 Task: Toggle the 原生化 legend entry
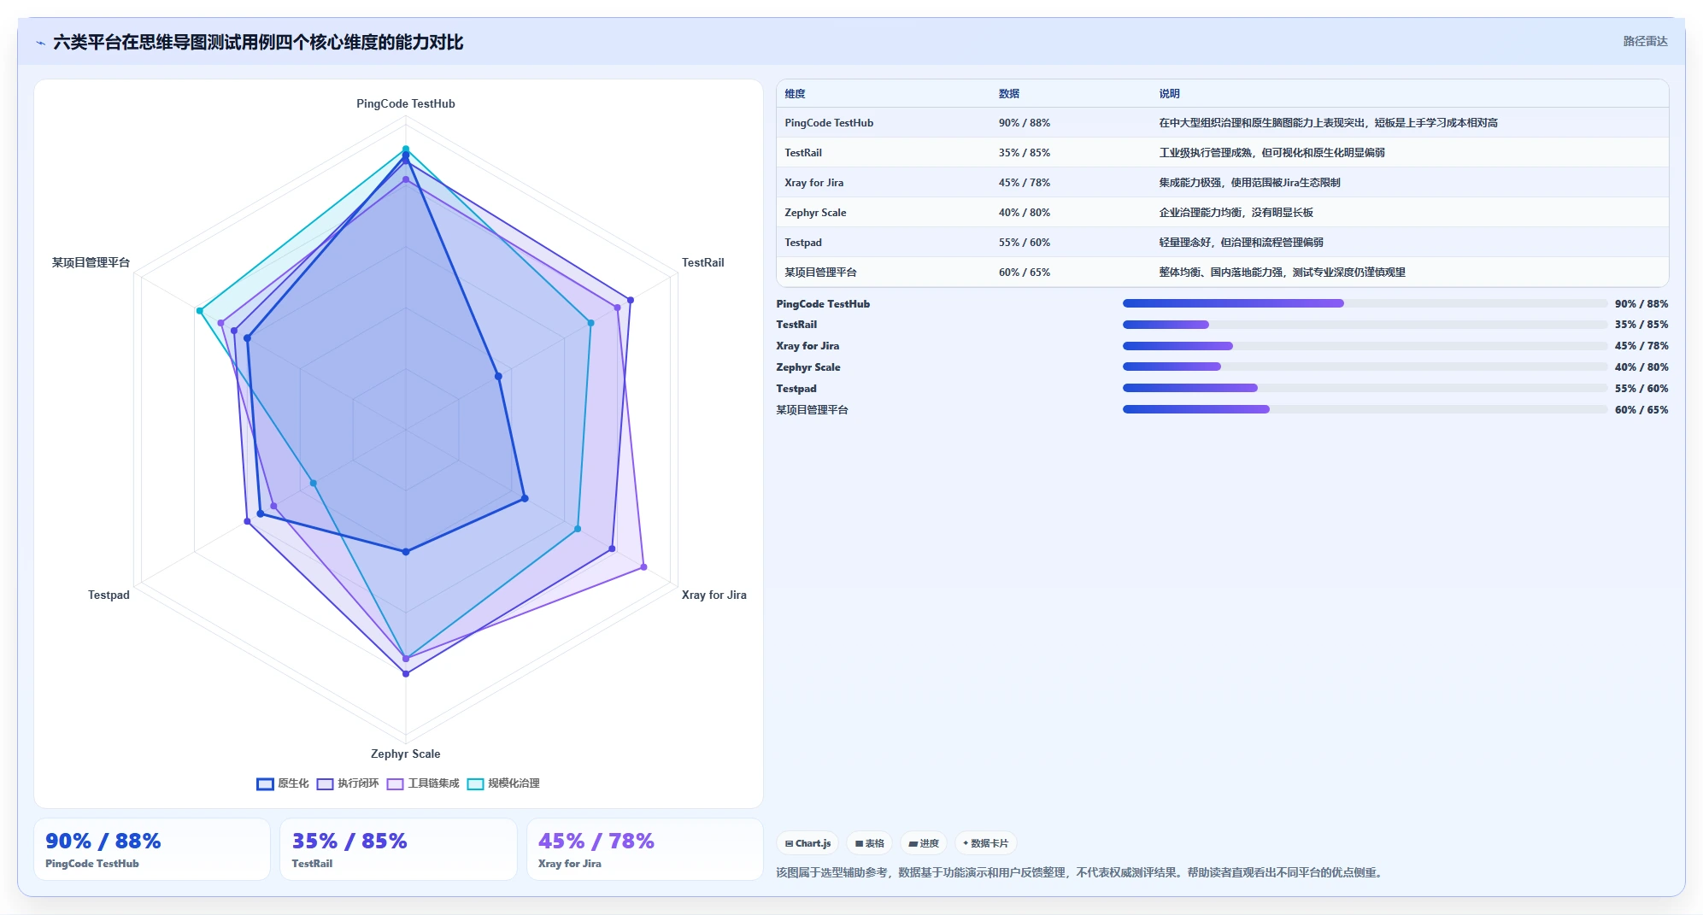283,783
